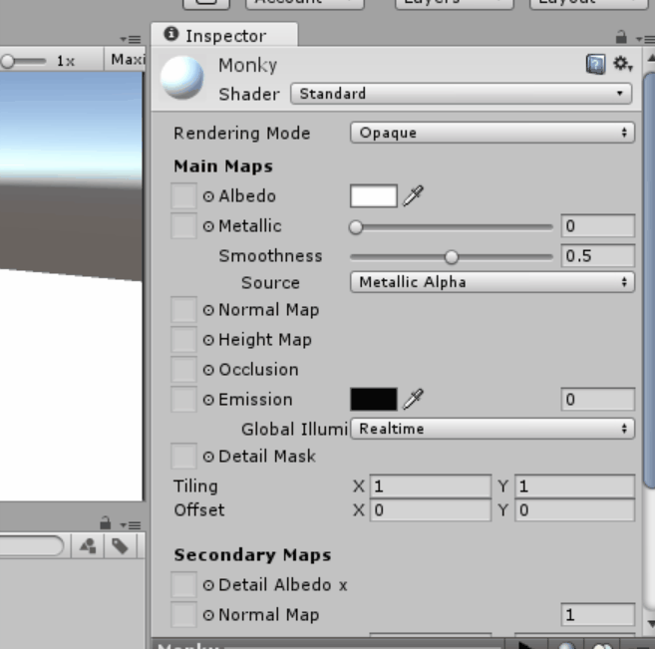Open the Layout dropdown in the toolbar
Viewport: 655px width, 649px height.
click(589, 3)
